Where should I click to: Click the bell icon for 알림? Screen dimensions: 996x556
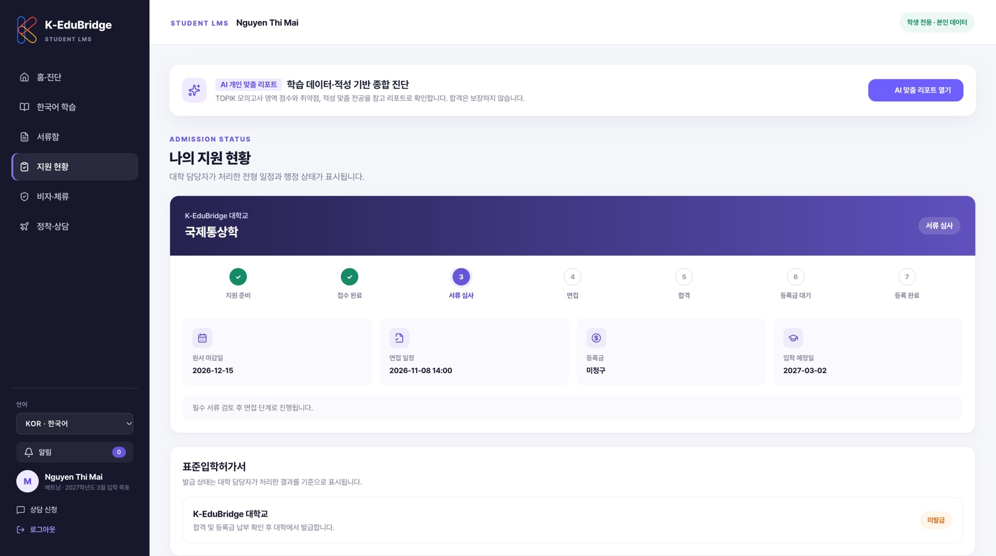29,452
